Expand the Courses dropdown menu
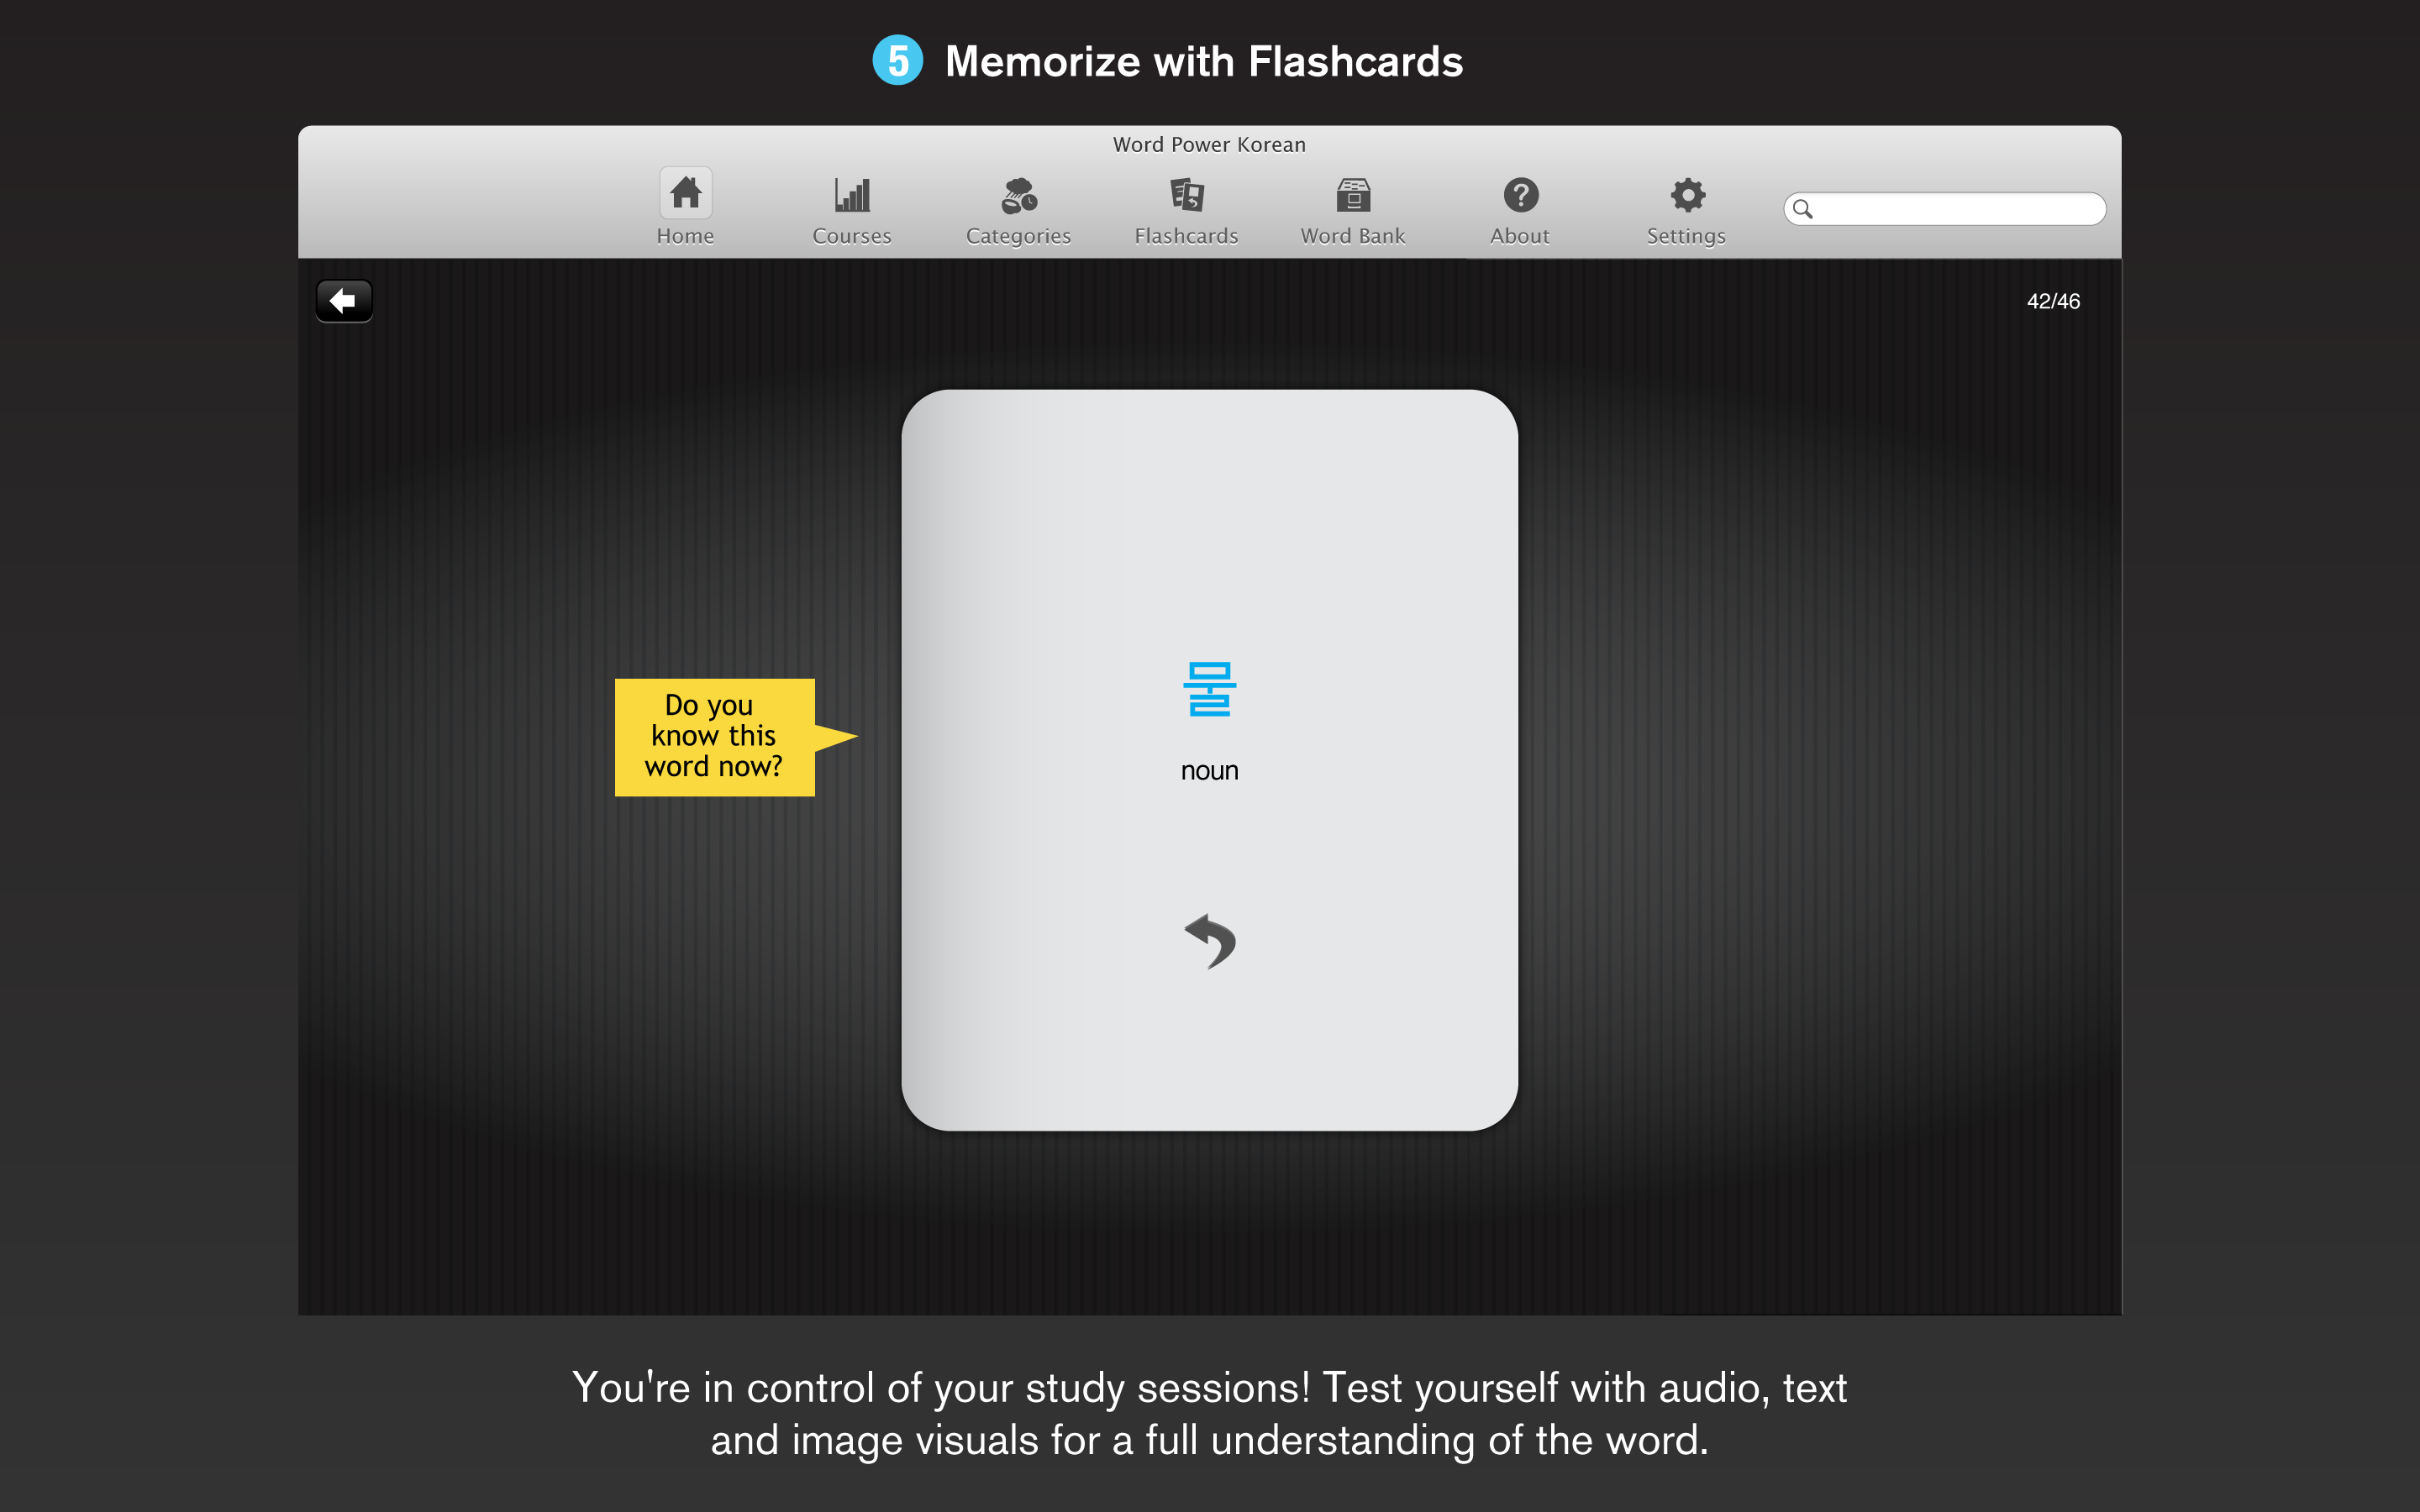Viewport: 2420px width, 1512px height. 854,207
